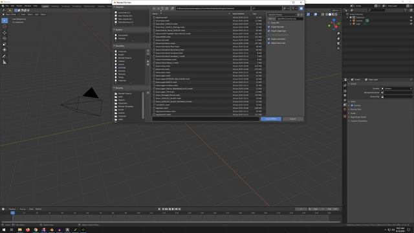414x233 pixels.
Task: Go to parent directory in file browser
Action: click(x=162, y=8)
